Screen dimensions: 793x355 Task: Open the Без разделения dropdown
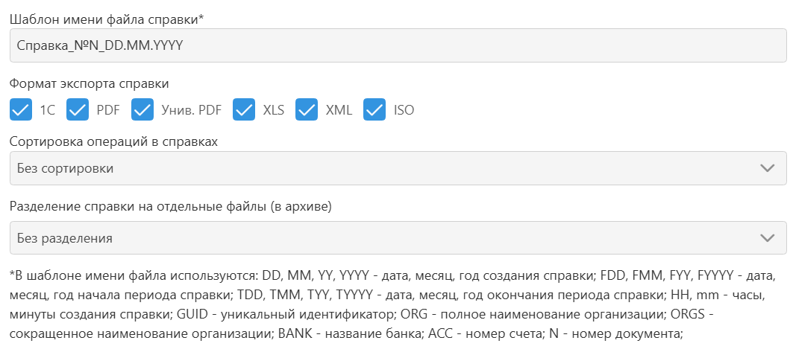point(397,238)
